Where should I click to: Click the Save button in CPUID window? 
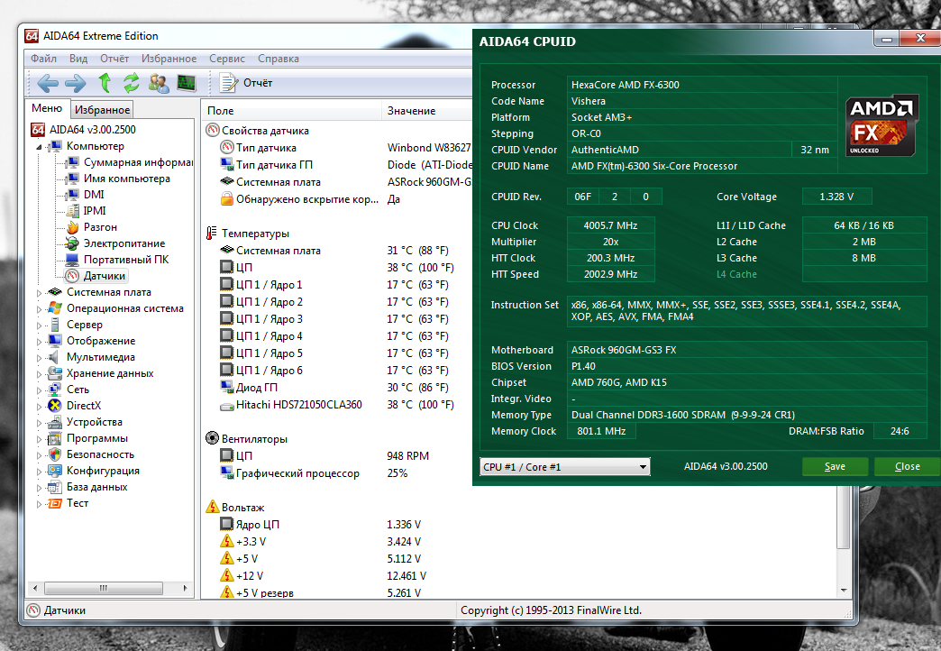click(835, 467)
